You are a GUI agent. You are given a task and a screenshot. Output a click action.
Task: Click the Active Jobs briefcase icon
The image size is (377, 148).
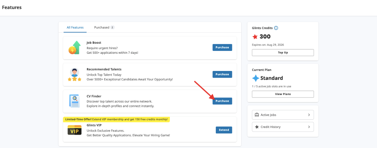tap(257, 115)
